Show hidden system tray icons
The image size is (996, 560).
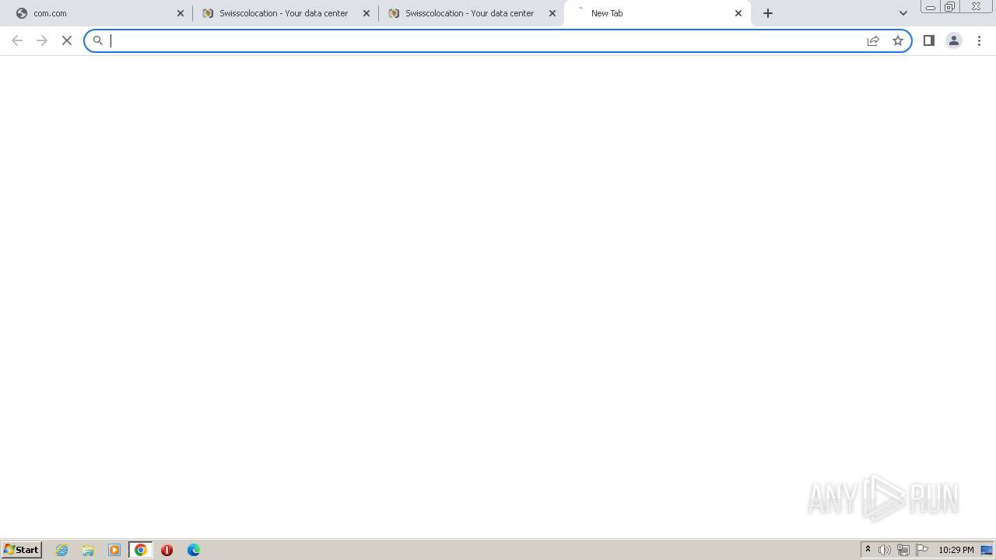click(x=868, y=550)
